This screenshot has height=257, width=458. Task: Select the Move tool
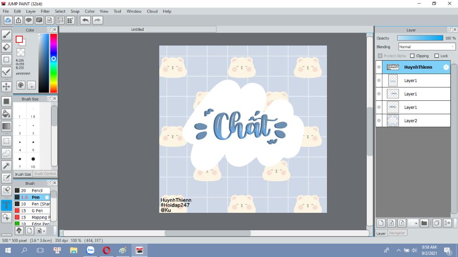click(x=6, y=87)
